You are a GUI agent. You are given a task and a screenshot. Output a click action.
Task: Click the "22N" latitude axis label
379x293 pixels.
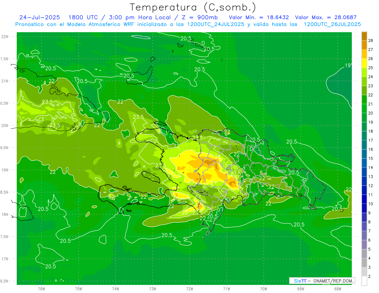coord(5,37)
